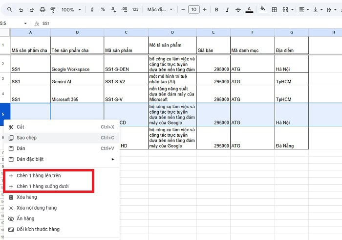Expand merge cells dropdown arrow
This screenshot has height=240, width=342.
pyautogui.click(x=293, y=10)
